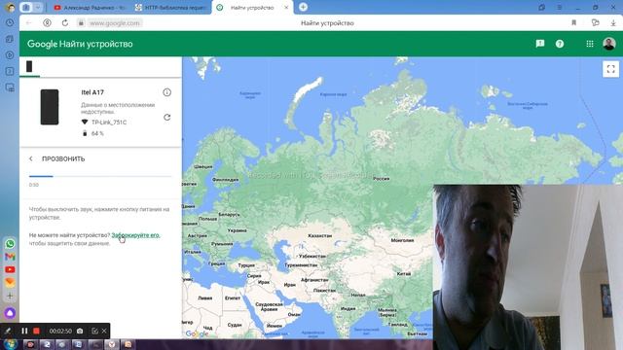Click the browser back arrow
Screen dimensions: 623x350
(x=28, y=23)
